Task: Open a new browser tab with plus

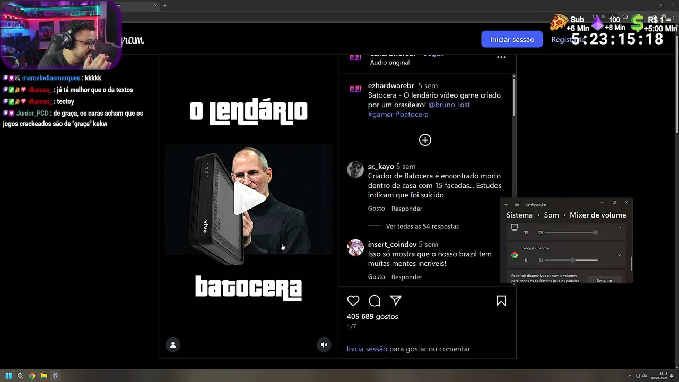Action: pos(164,5)
